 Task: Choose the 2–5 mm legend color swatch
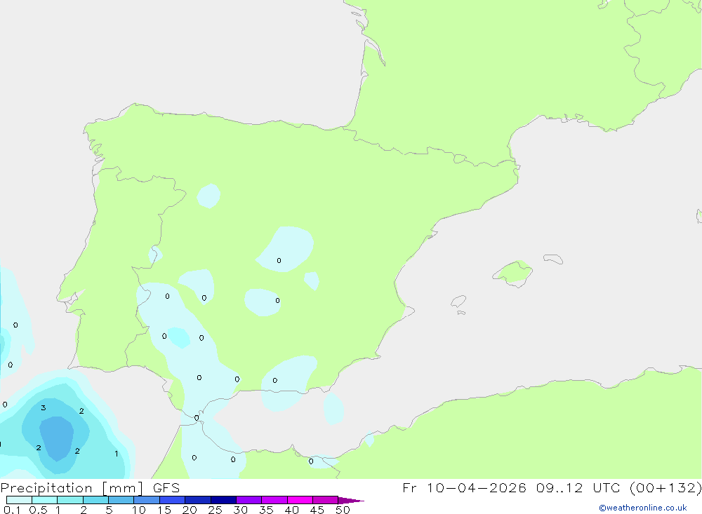coord(95,500)
